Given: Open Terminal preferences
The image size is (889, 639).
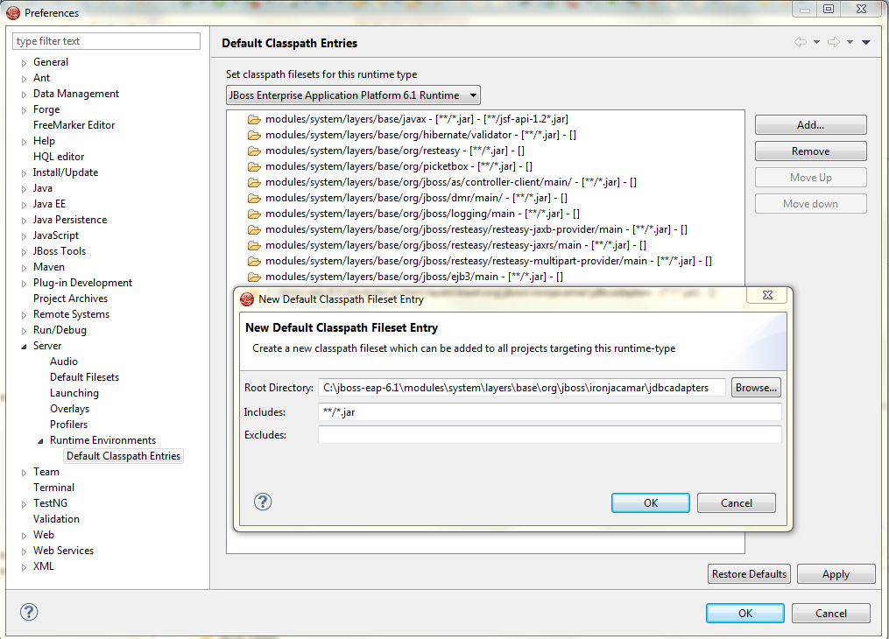Looking at the screenshot, I should coord(53,488).
